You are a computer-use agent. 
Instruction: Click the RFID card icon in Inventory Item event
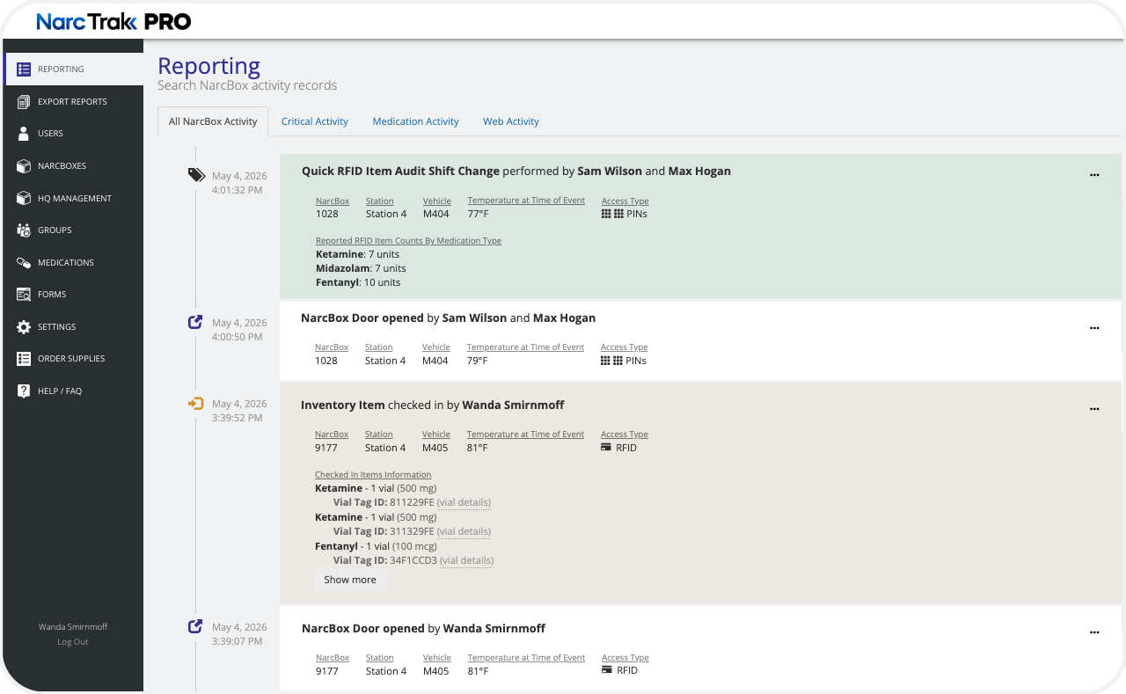pos(606,448)
